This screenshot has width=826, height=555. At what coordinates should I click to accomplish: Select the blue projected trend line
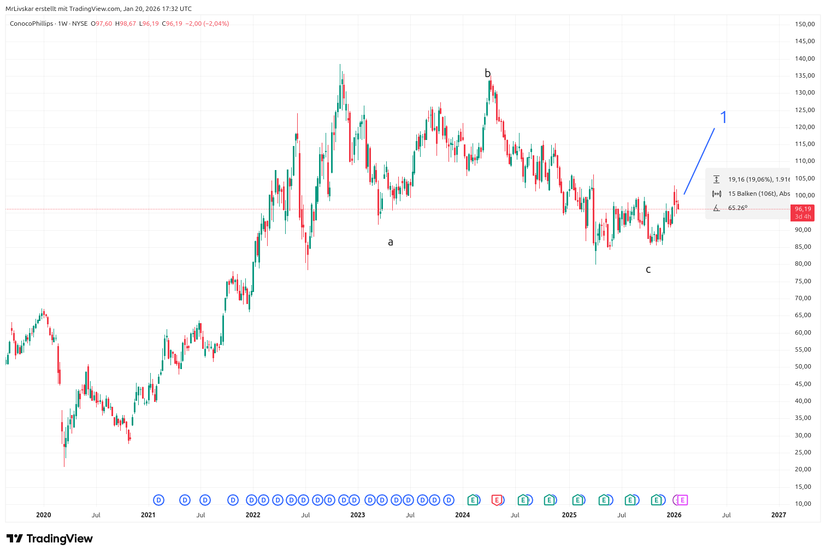click(x=699, y=161)
